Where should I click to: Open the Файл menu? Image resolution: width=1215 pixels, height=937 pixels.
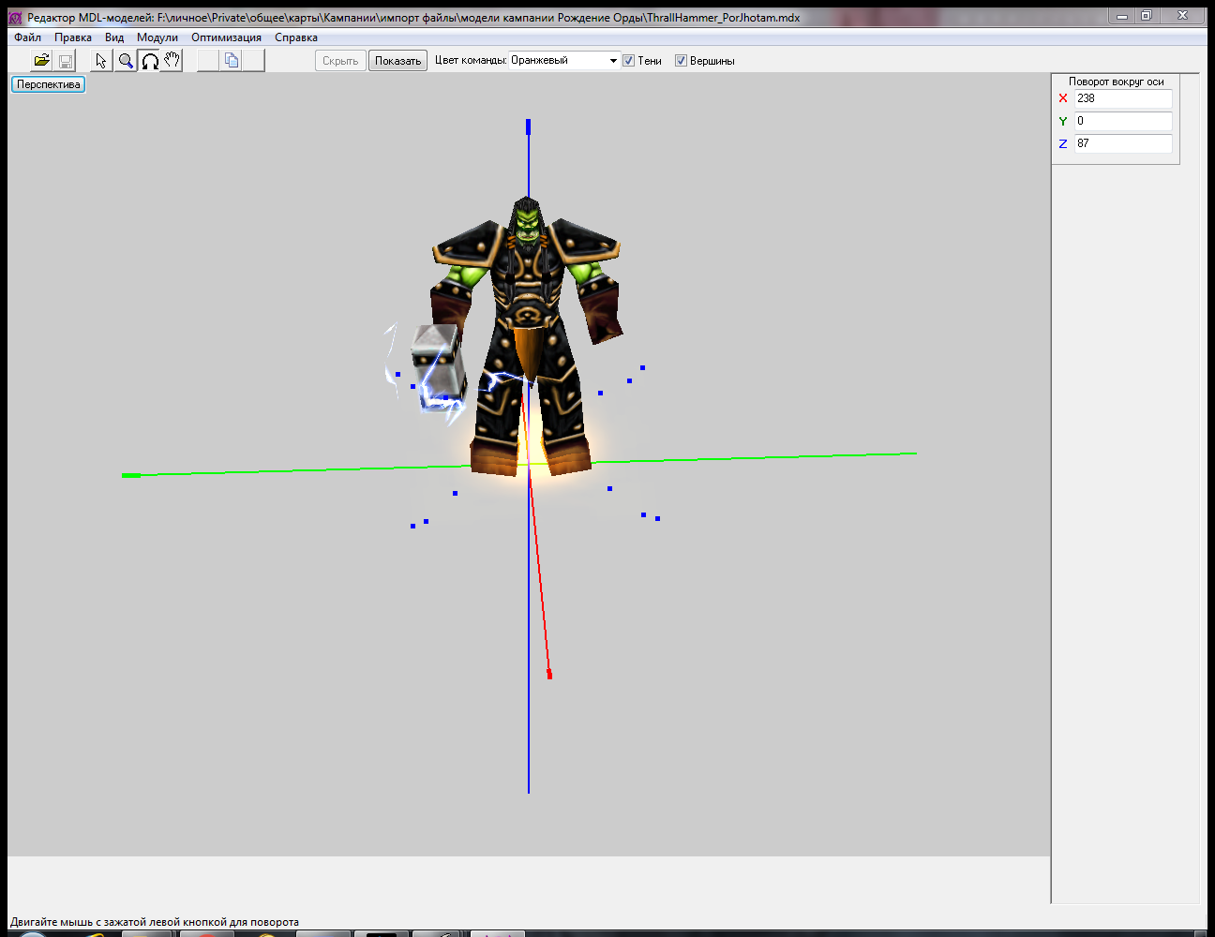[27, 37]
